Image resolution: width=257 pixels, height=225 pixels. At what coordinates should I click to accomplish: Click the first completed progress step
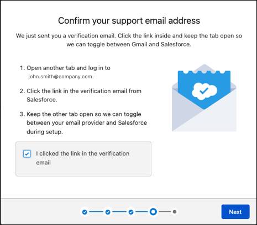(85, 212)
